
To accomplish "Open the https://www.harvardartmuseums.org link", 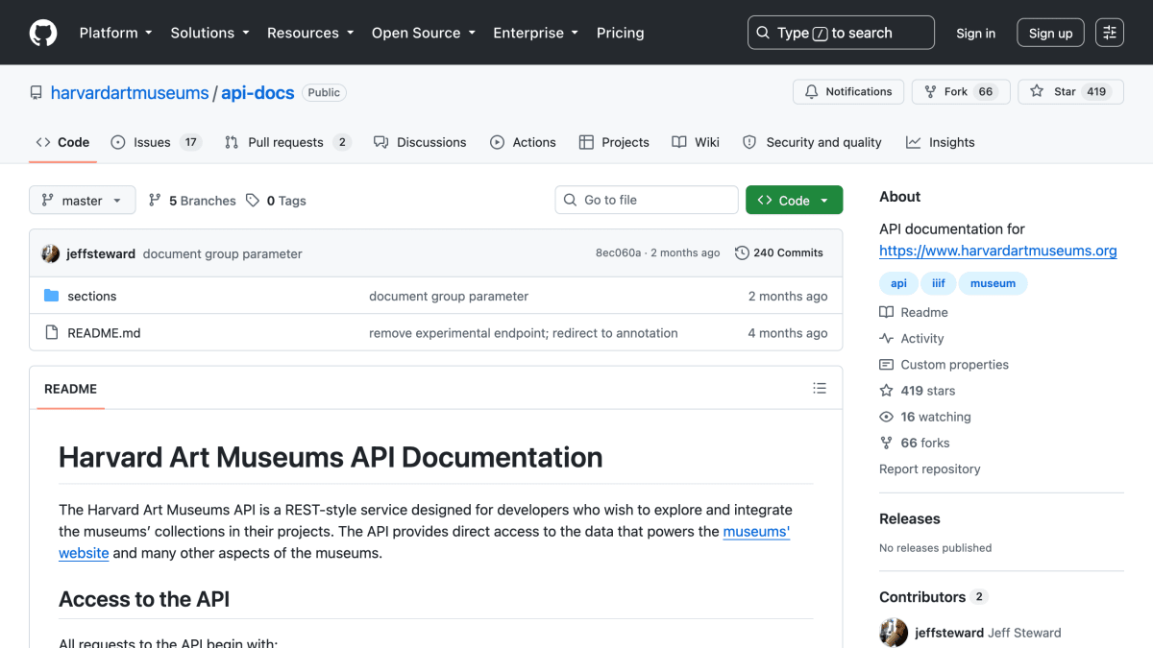I will (998, 251).
